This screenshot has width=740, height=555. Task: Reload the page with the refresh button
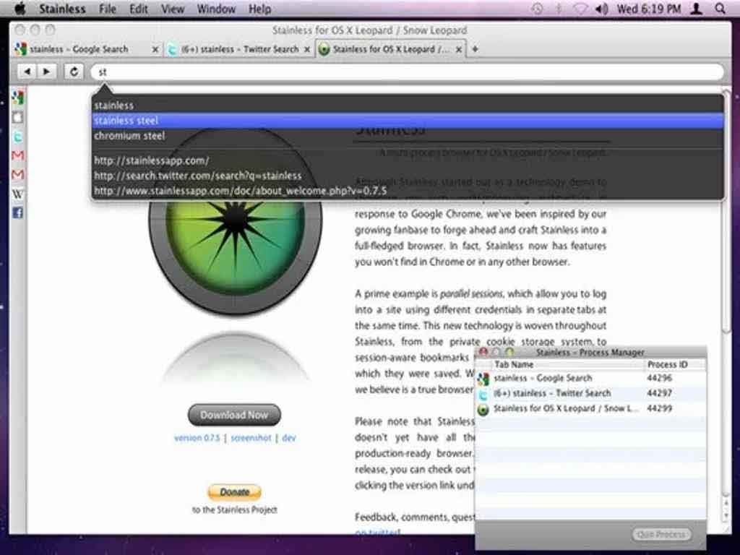(x=74, y=72)
